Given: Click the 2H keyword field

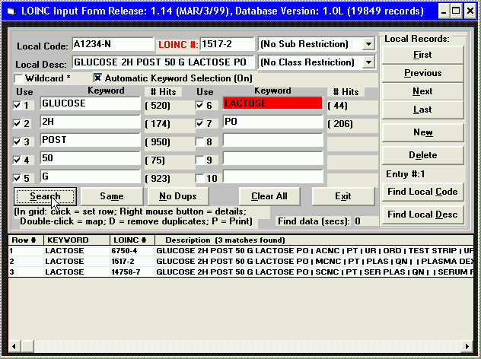Looking at the screenshot, I should 90,122.
